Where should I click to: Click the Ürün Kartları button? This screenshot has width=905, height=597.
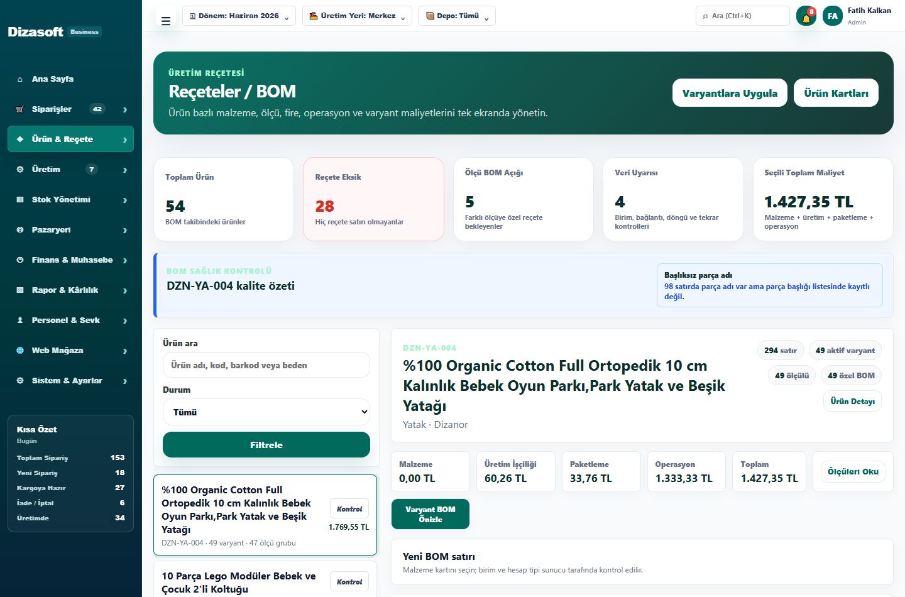click(x=836, y=93)
